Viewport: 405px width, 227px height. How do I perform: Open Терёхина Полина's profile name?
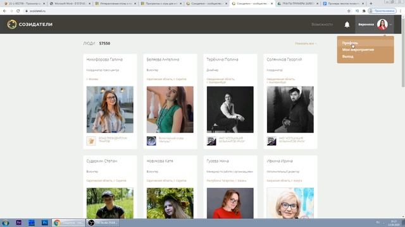point(222,59)
